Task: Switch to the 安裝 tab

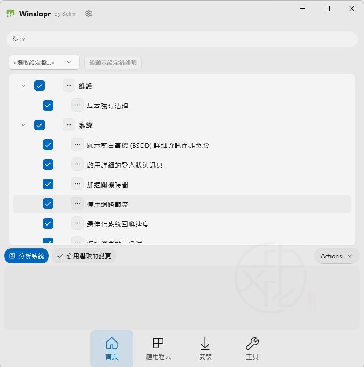Action: (x=205, y=348)
